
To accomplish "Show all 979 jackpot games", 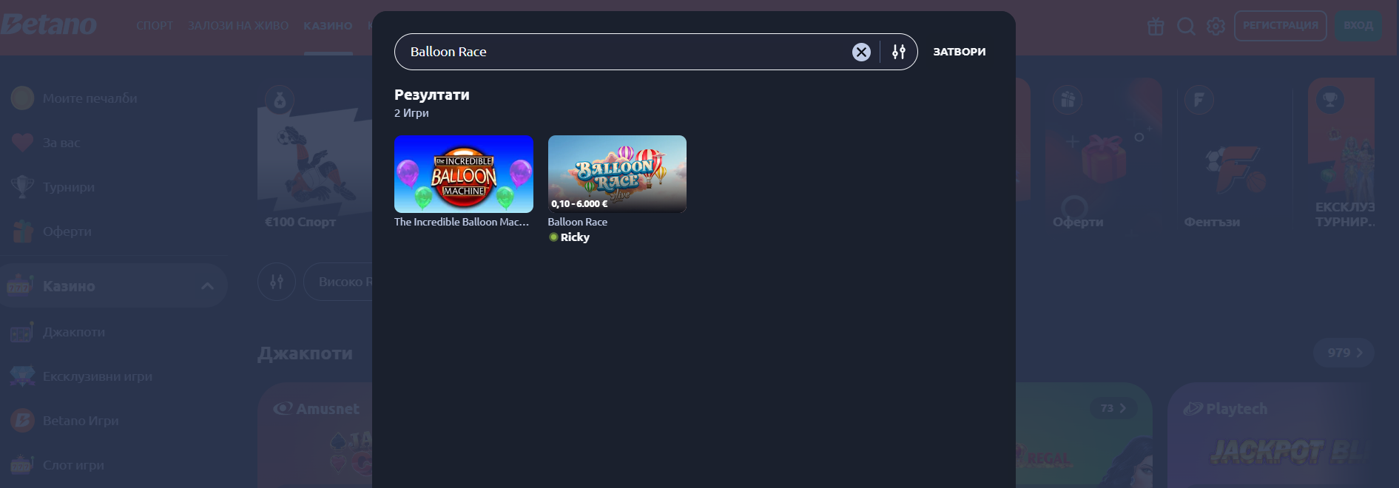I will [x=1344, y=353].
